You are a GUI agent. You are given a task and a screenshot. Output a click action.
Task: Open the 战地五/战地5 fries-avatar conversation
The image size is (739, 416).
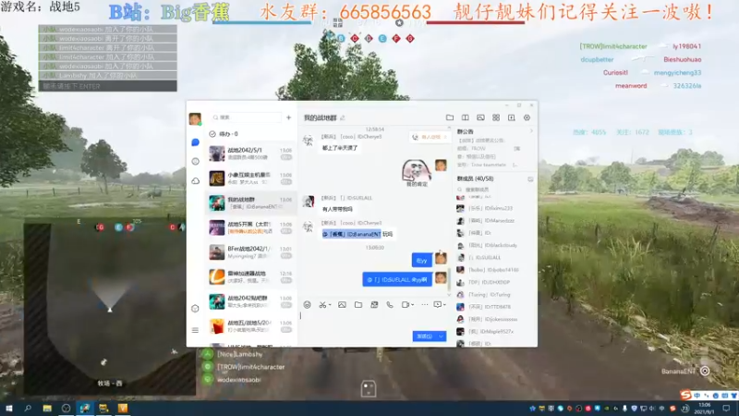[251, 325]
